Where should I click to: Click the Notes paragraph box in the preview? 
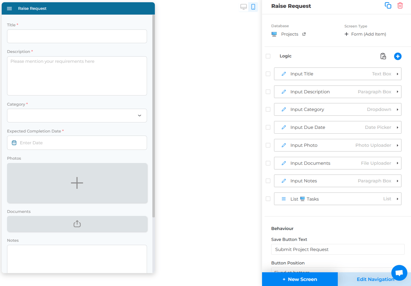coord(77,259)
